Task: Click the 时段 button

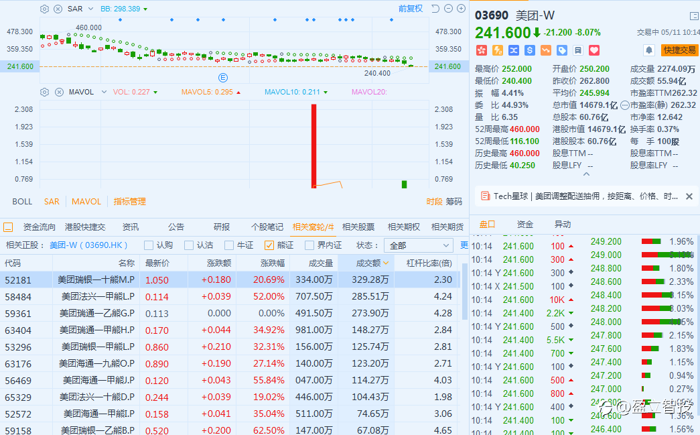Action: tap(434, 202)
